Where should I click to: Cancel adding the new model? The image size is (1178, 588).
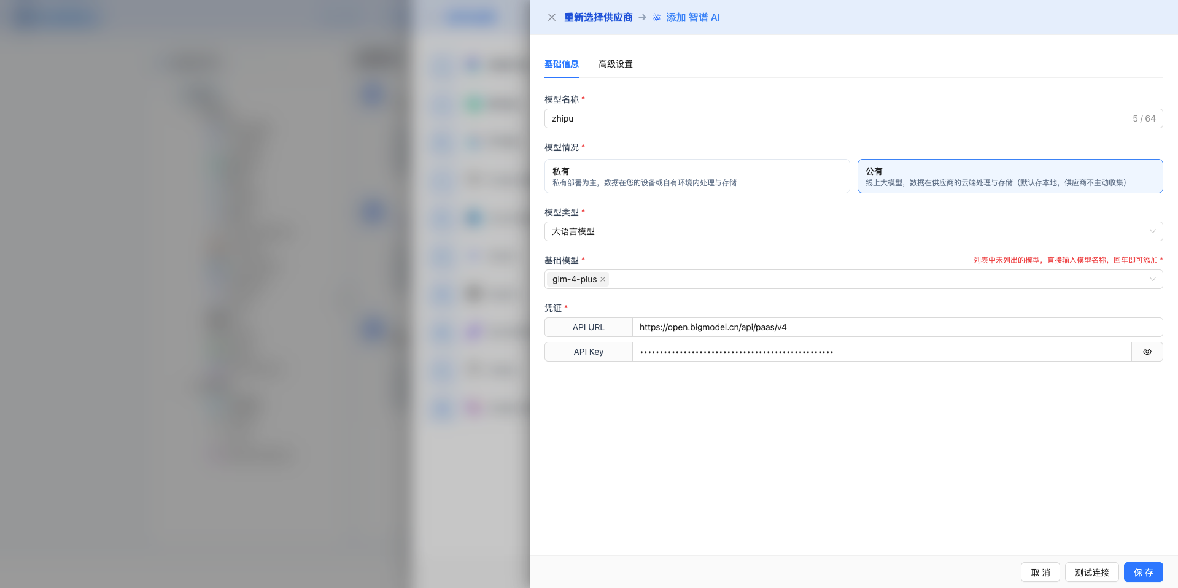tap(1040, 572)
